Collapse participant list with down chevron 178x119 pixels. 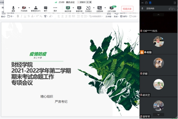pos(158,115)
